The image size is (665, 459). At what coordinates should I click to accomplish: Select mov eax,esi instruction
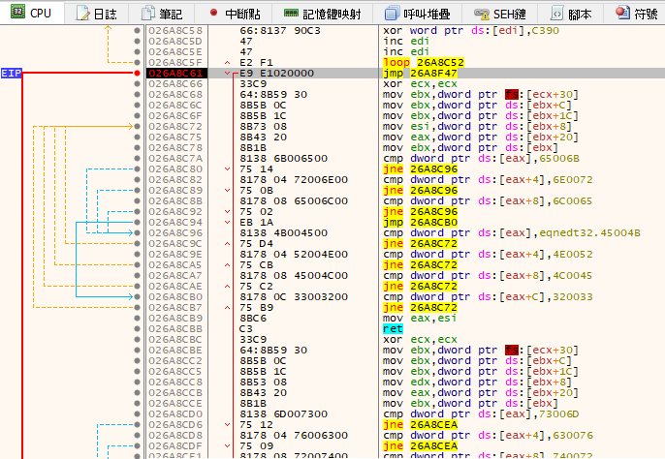[420, 318]
